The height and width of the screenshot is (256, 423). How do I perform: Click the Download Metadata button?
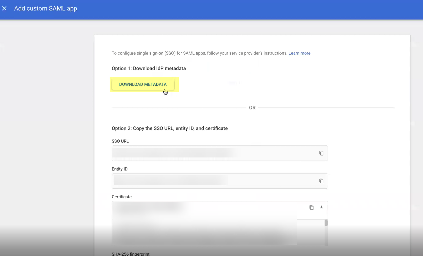point(143,85)
